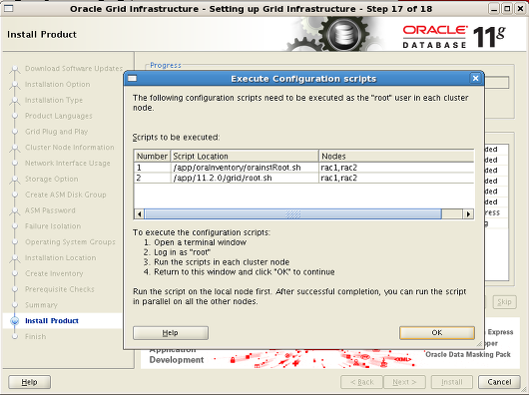Screen dimensions: 529x395
Task: Select Installation Type step
Action: 54,100
